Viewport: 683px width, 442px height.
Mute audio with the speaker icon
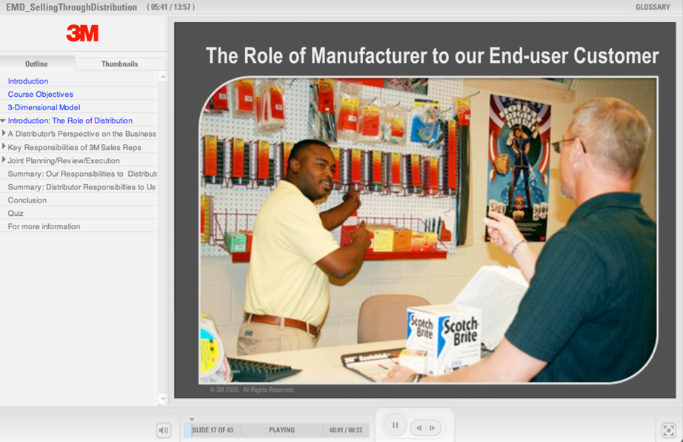164,430
